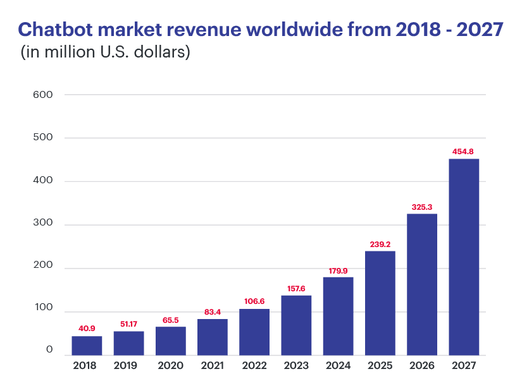The width and height of the screenshot is (522, 386).
Task: Select the 2025 revenue bar
Action: click(x=380, y=300)
